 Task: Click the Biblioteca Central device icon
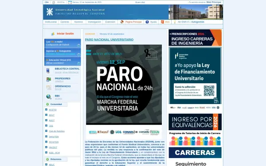(x=48, y=71)
